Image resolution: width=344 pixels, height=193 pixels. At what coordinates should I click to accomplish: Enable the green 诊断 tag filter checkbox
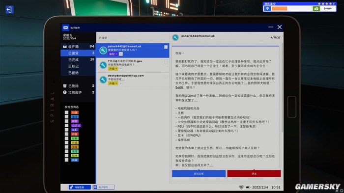click(x=66, y=138)
